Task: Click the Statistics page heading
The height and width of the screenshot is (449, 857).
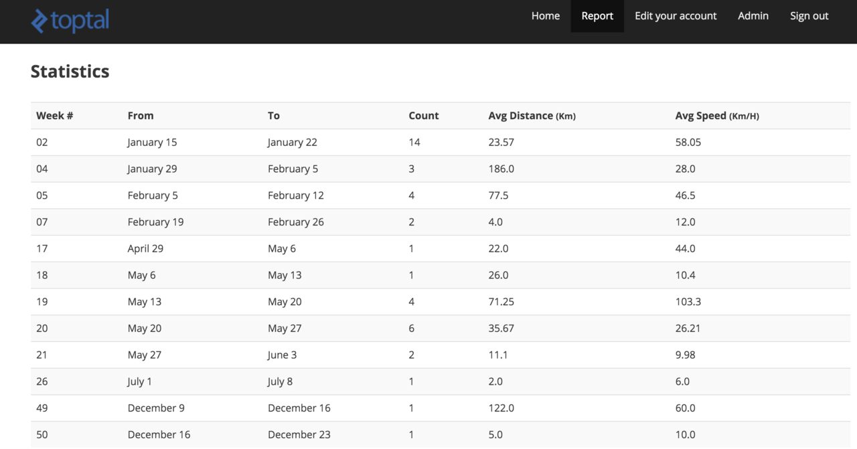Action: 70,72
